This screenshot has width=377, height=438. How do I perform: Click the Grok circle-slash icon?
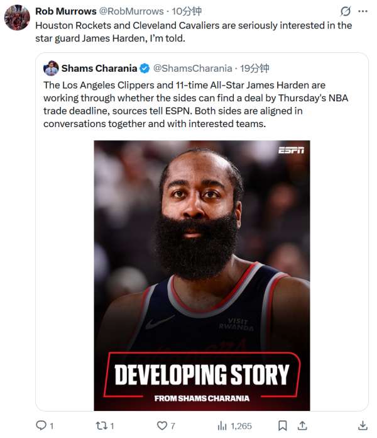tap(345, 11)
